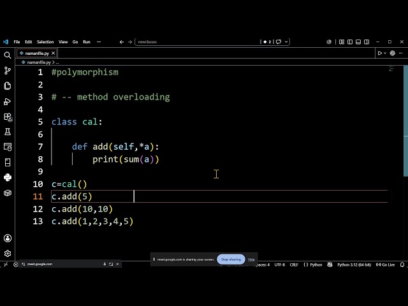Click line 'print(sum(a))'
This screenshot has width=408, height=306.
[126, 159]
